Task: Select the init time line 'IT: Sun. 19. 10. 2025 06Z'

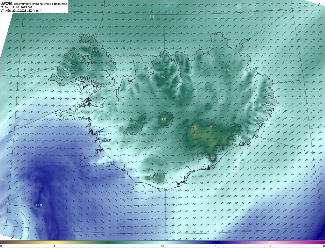Action: [17, 7]
